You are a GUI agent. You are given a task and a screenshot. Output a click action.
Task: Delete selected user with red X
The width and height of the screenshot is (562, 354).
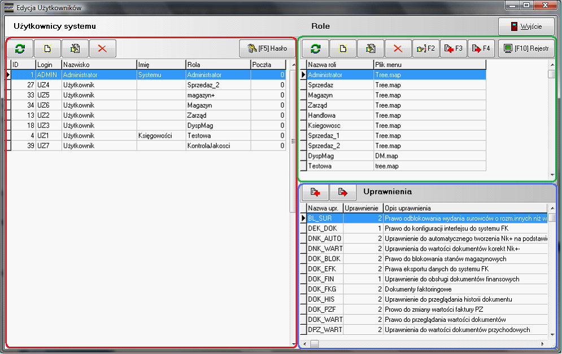click(102, 48)
